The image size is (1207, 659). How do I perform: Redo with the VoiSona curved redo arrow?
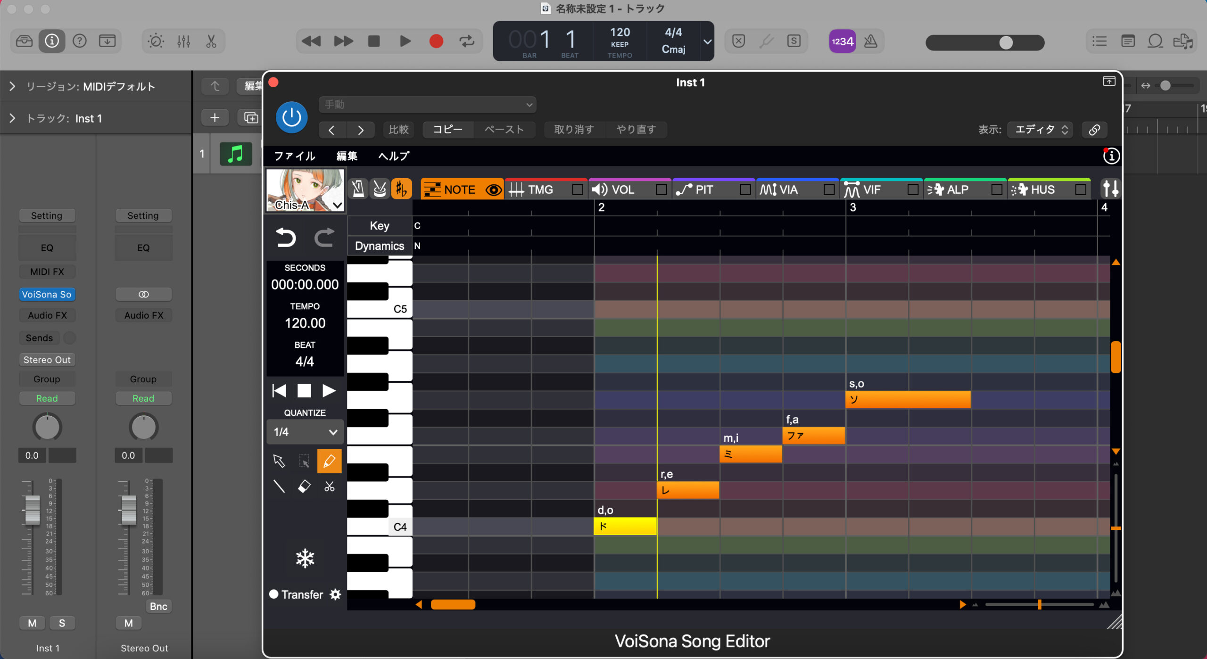324,237
